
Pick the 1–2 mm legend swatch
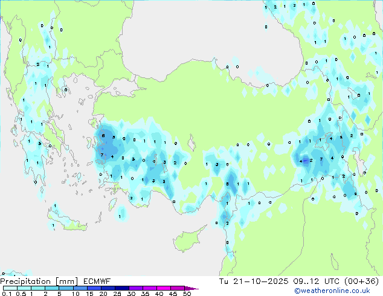click(x=38, y=288)
